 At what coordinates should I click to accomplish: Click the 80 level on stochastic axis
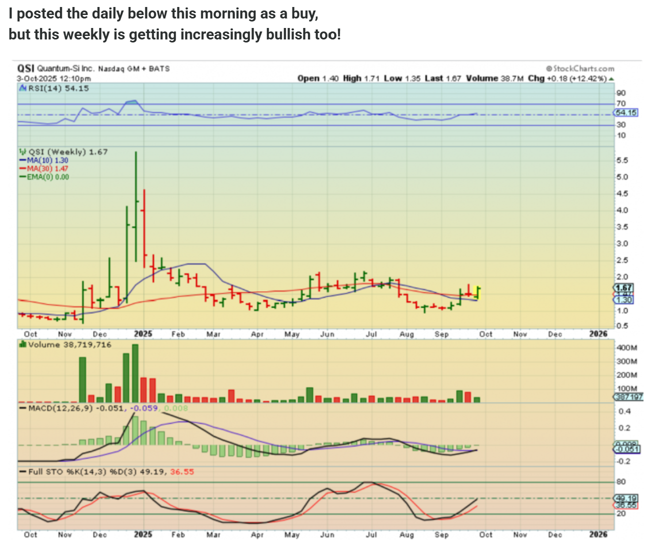pos(621,482)
